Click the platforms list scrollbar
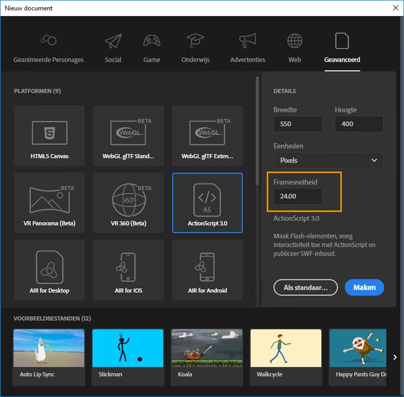 257,131
